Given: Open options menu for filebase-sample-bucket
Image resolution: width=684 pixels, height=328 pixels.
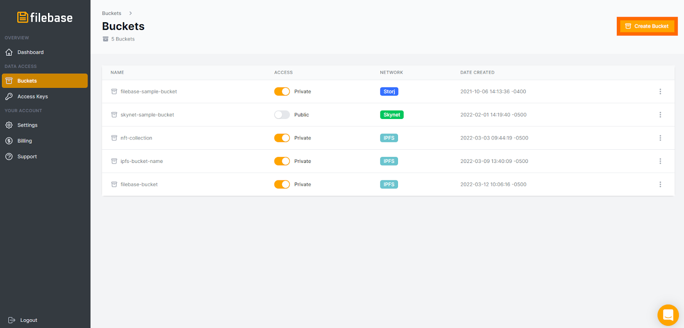Looking at the screenshot, I should (x=660, y=92).
